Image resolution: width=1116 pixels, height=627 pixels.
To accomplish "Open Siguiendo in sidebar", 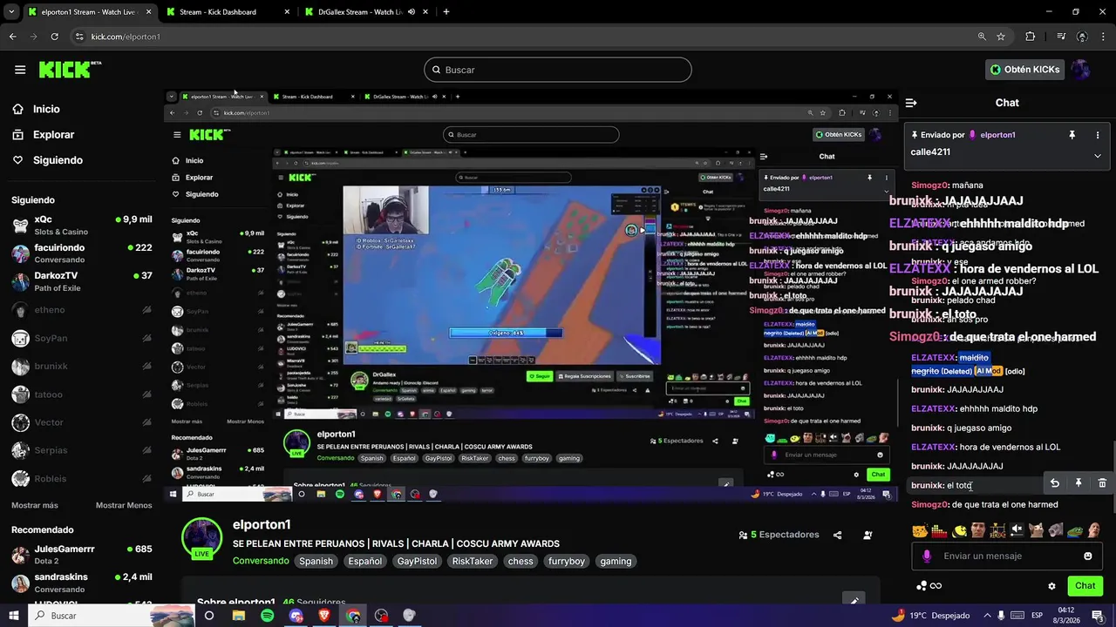I will 48,160.
